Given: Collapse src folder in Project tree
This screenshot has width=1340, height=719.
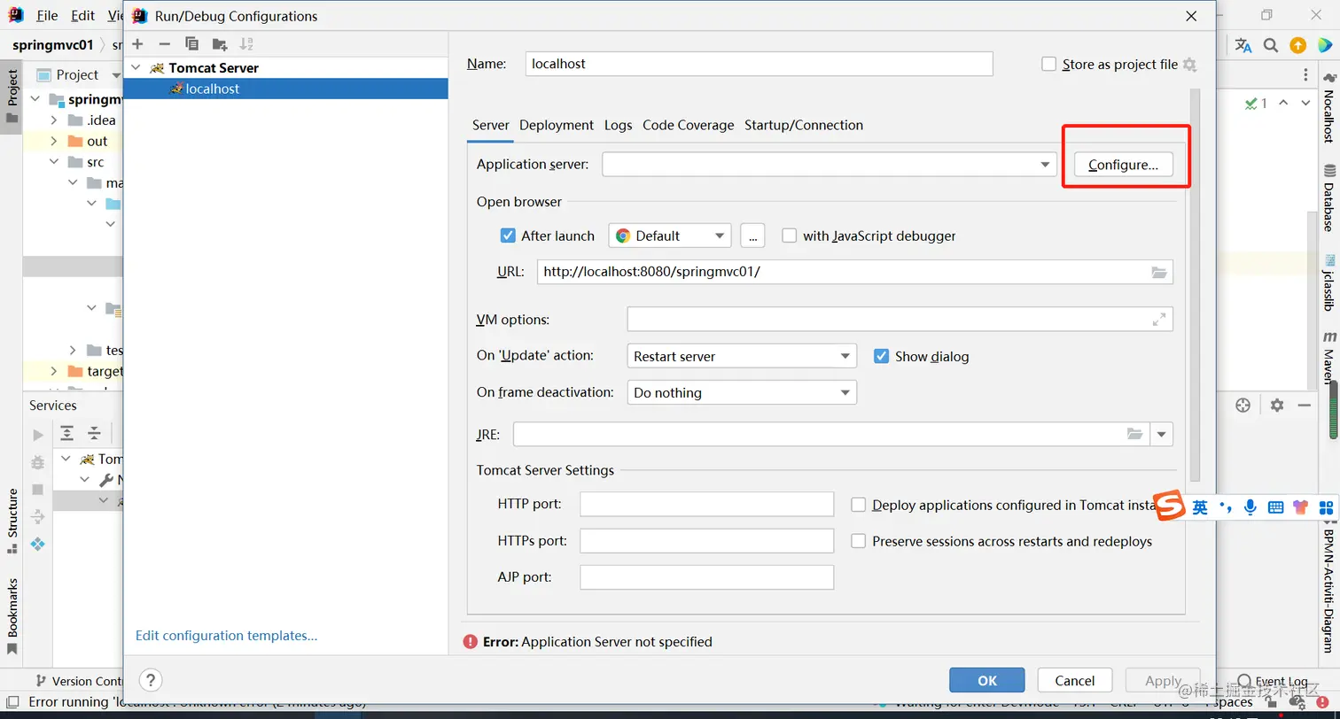Looking at the screenshot, I should 53,162.
